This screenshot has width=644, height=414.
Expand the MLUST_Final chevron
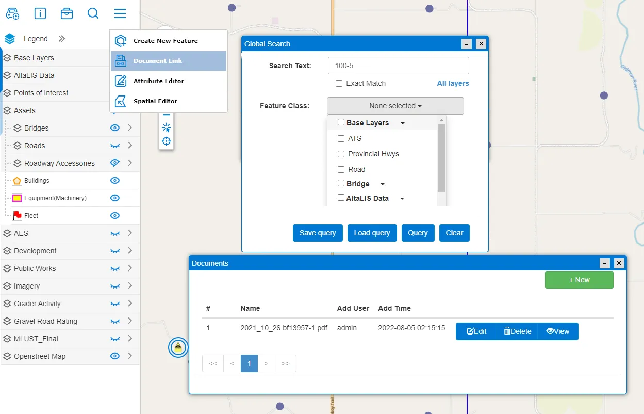(x=130, y=339)
